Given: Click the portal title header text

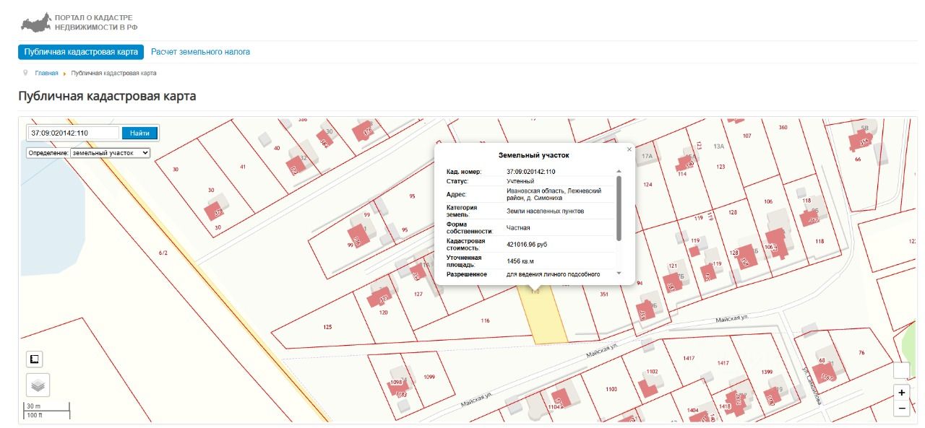Looking at the screenshot, I should coord(96,22).
